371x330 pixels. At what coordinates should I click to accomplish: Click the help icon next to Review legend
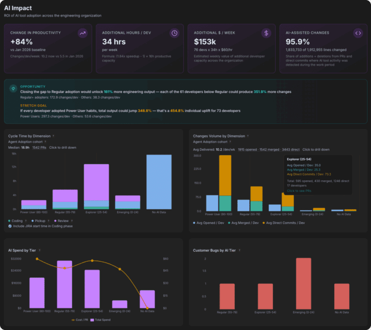pos(72,221)
